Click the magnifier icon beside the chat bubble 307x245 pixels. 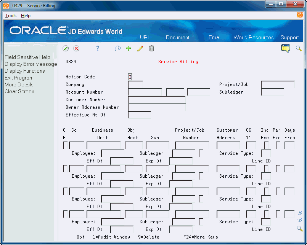[x=299, y=48]
